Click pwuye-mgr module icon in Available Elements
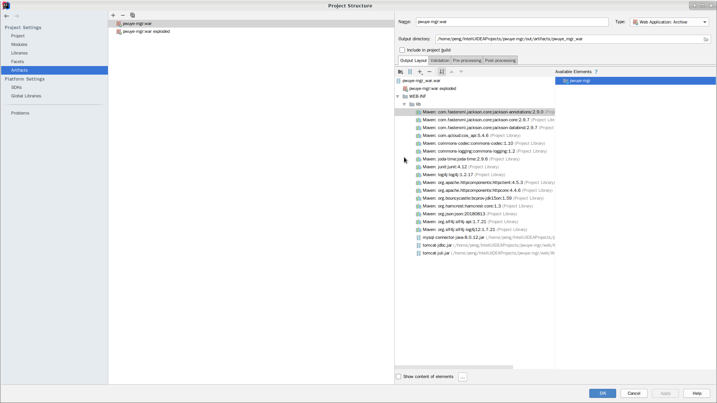The width and height of the screenshot is (717, 403). 566,81
